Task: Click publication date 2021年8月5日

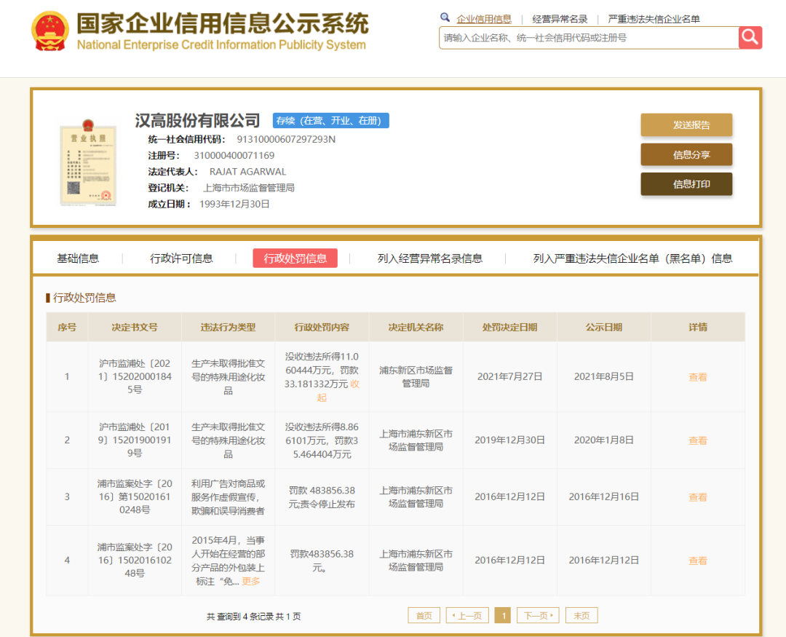Action: click(603, 376)
